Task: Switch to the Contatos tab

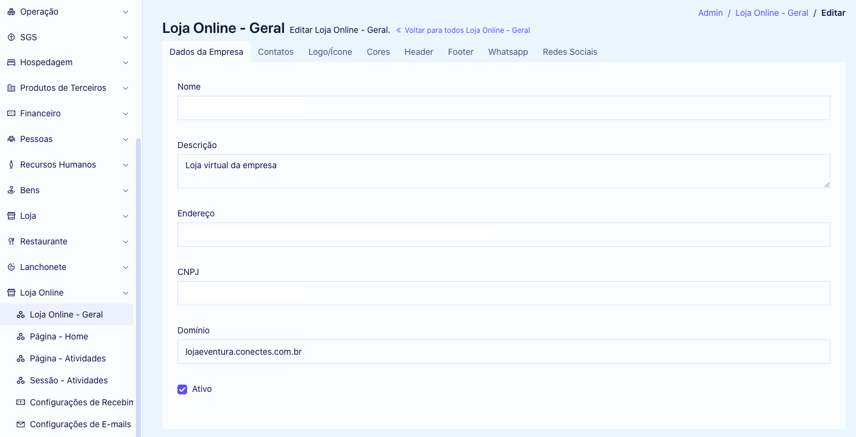Action: [276, 52]
